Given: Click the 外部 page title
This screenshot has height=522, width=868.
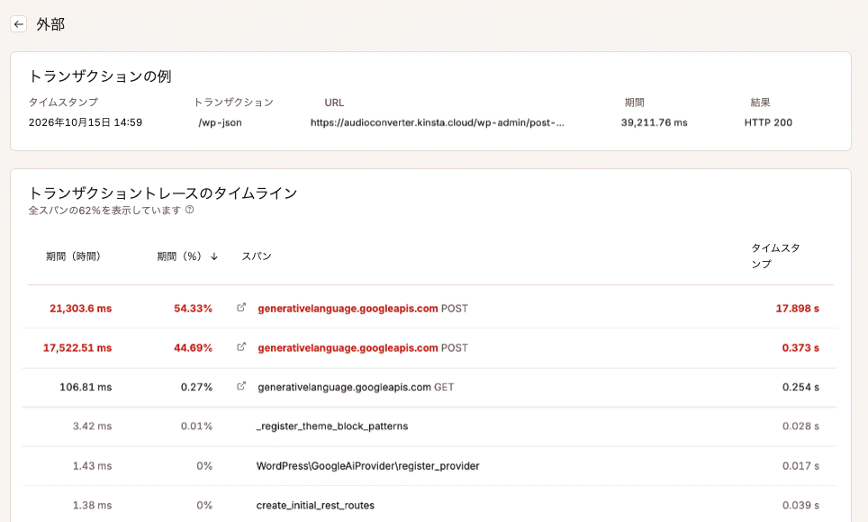Looking at the screenshot, I should pyautogui.click(x=50, y=24).
